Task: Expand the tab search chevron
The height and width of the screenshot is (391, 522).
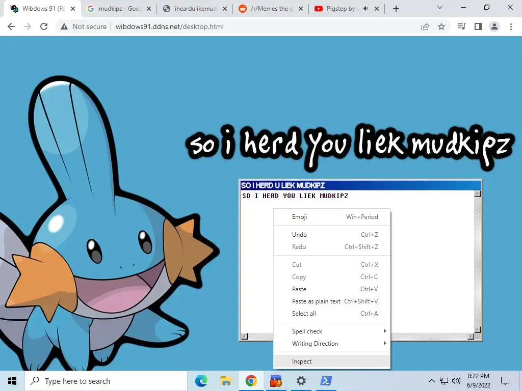Action: (x=440, y=7)
